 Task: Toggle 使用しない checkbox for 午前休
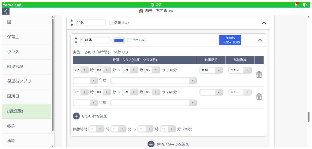tap(129, 40)
